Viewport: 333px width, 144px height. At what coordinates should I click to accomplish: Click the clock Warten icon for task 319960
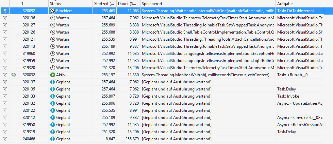(x=52, y=54)
